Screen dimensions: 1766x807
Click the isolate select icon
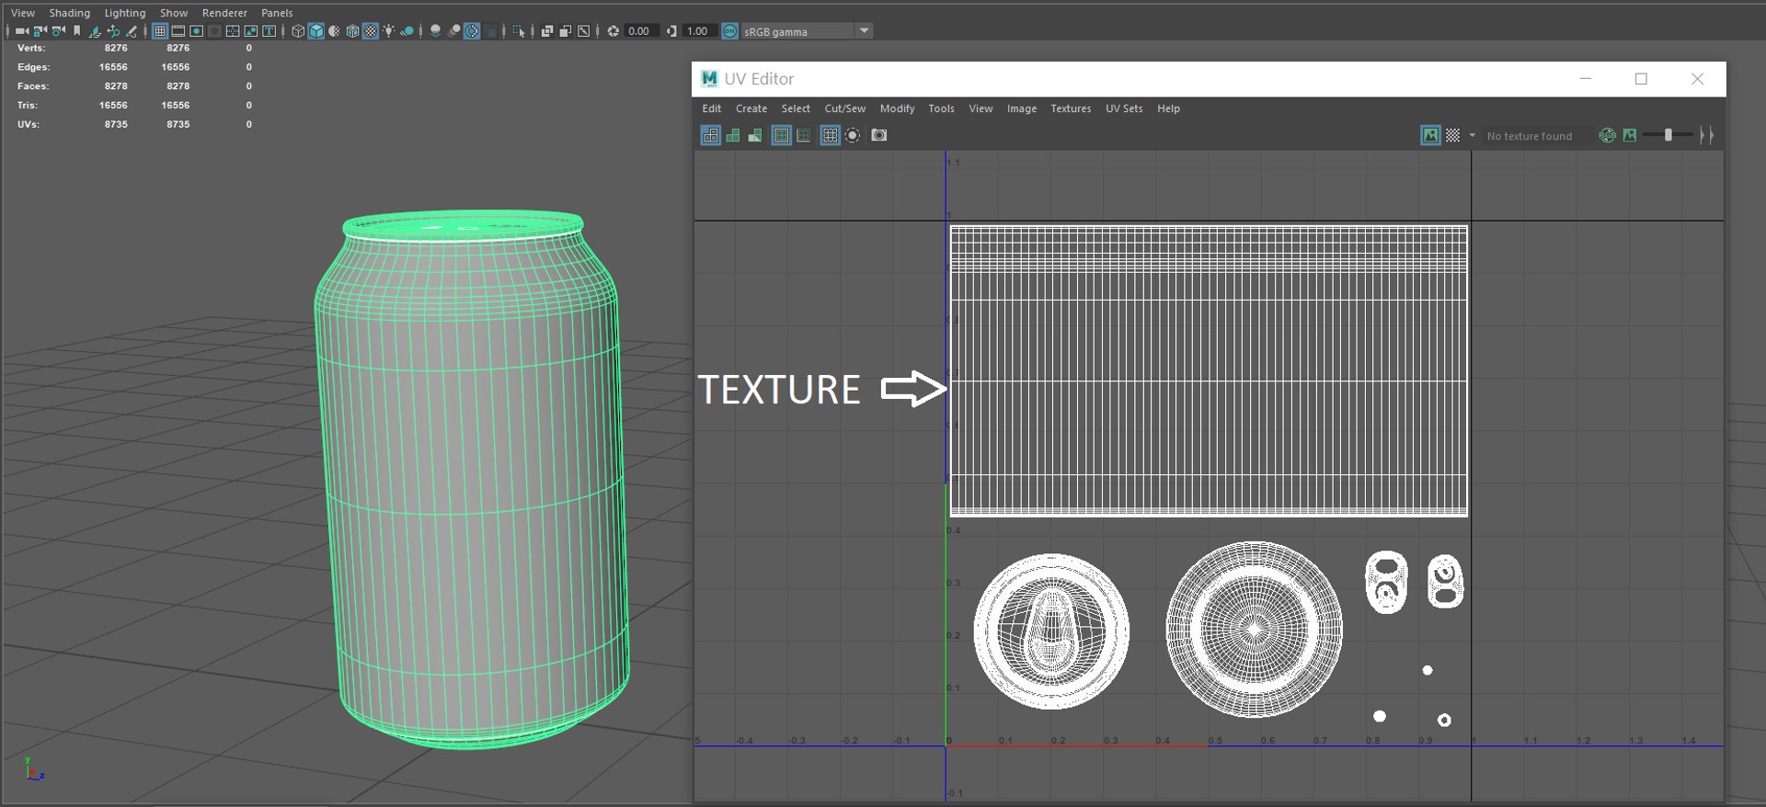pos(519,31)
